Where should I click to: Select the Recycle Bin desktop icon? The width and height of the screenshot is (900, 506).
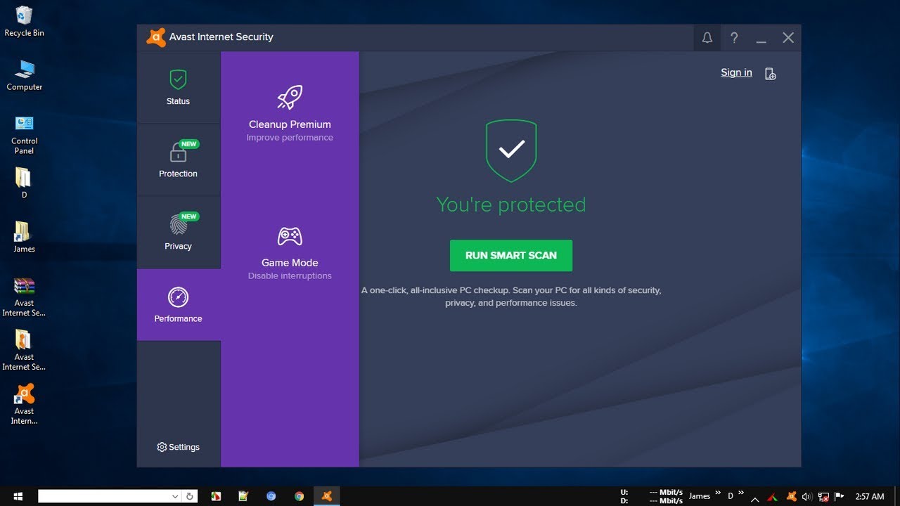pyautogui.click(x=24, y=21)
